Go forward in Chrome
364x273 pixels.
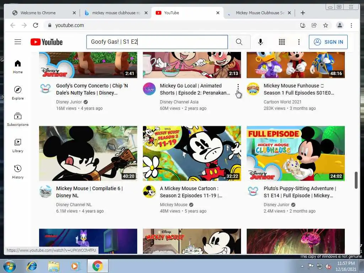click(x=24, y=25)
